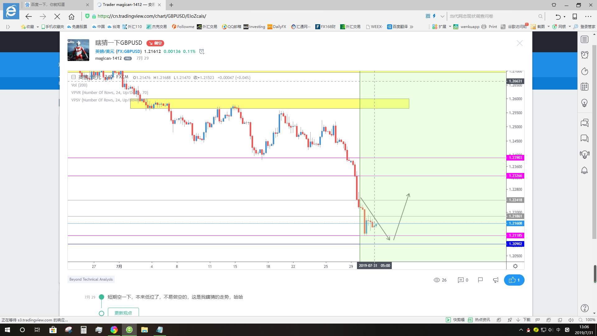This screenshot has height=336, width=597.
Task: Open the notifications bell icon
Action: 585,170
